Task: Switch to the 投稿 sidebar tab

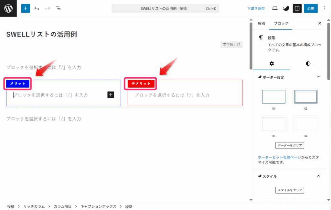Action: (261, 23)
